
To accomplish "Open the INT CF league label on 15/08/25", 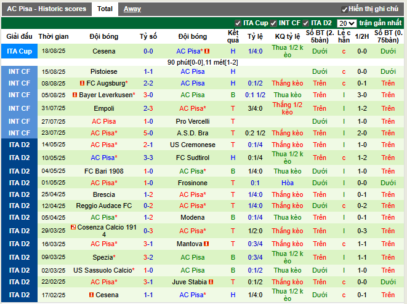I will tap(19, 71).
